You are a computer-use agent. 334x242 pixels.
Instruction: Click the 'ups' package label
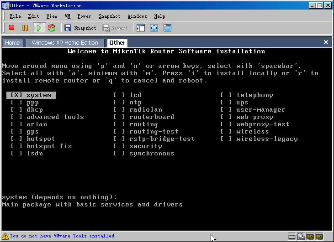(243, 103)
